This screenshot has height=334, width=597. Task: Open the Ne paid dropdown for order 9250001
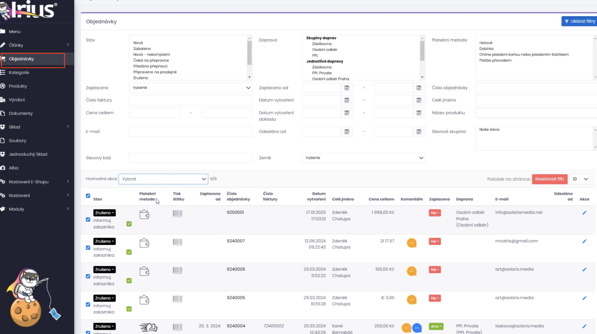tap(435, 213)
